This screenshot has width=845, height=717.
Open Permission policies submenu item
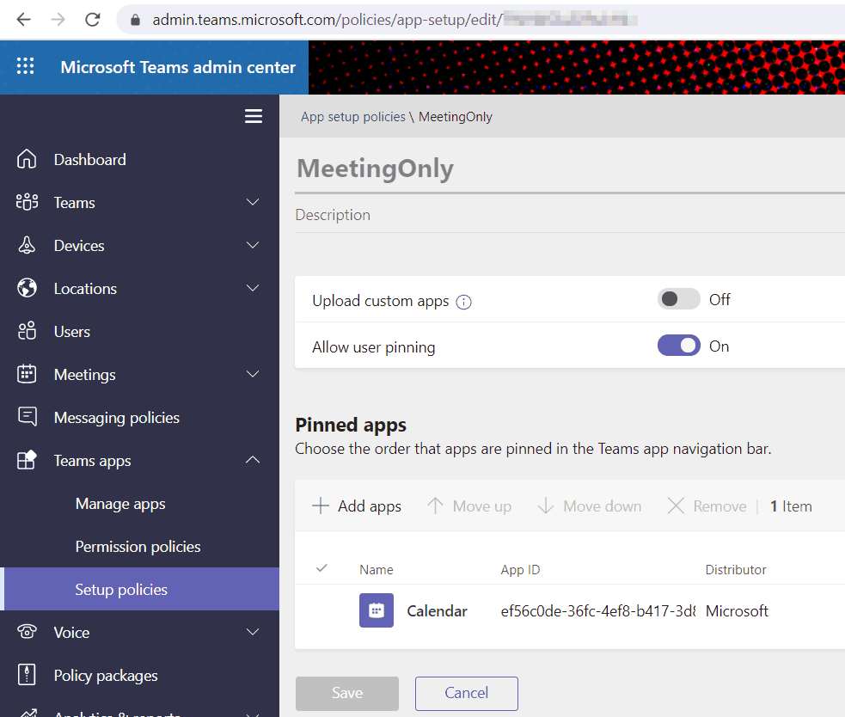138,547
